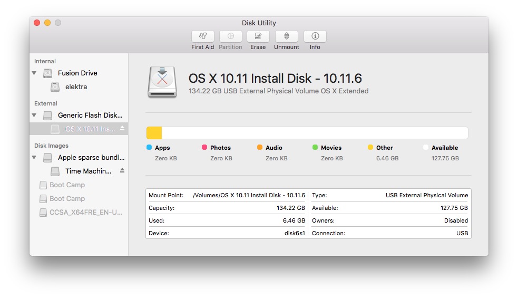
Task: Click the Generic Flash Disk drive icon
Action: (x=47, y=116)
